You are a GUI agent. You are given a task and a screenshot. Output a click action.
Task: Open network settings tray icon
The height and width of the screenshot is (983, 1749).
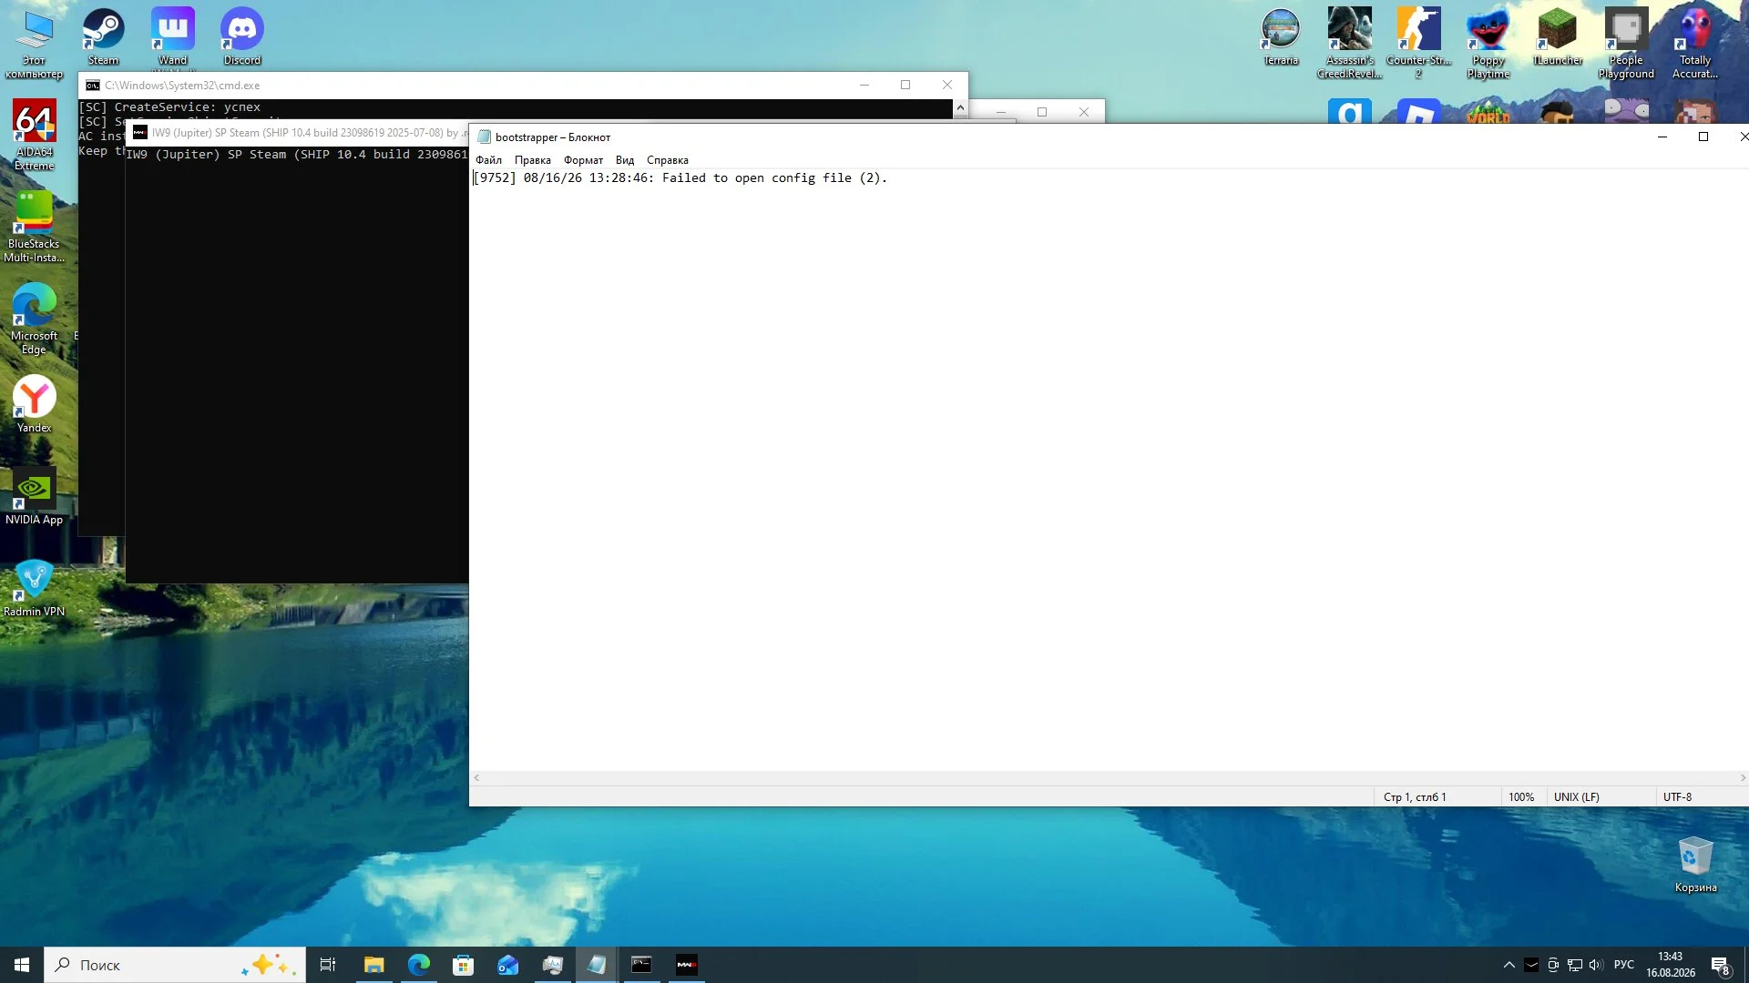pyautogui.click(x=1575, y=965)
